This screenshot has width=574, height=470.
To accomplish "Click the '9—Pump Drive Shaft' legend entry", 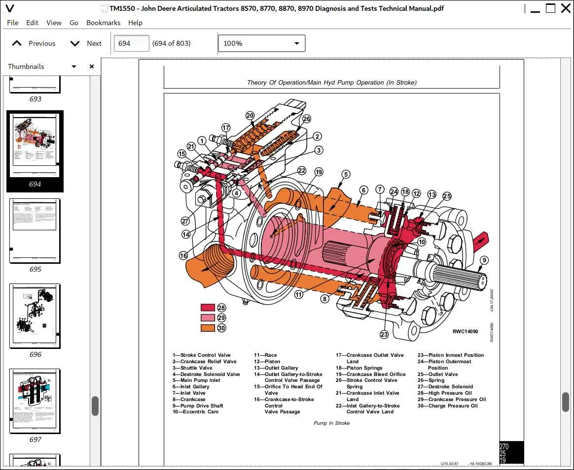I will tap(198, 406).
